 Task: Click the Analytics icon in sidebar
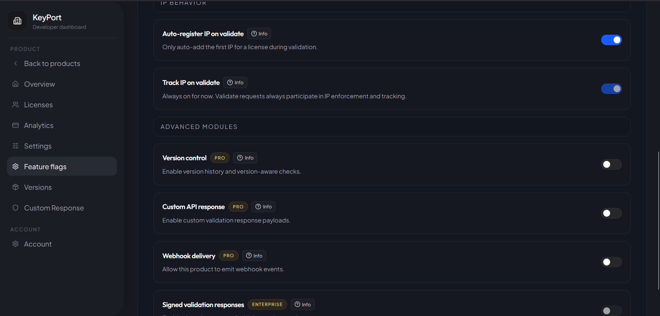15,125
